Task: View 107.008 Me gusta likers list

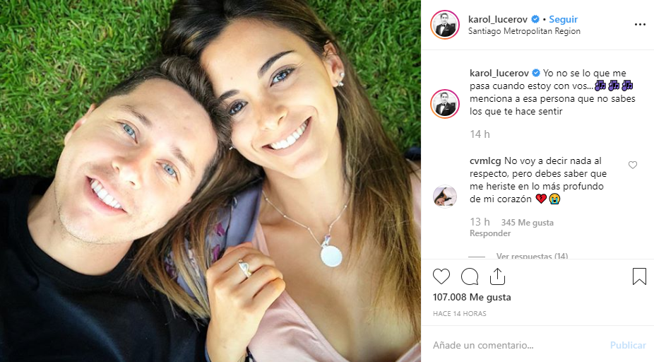Action: [x=472, y=297]
